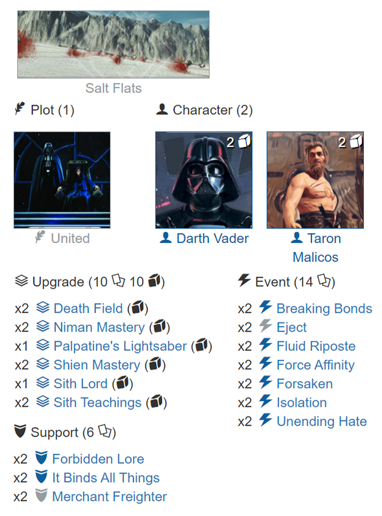Click the Taron Malicos character portrait

(x=315, y=180)
